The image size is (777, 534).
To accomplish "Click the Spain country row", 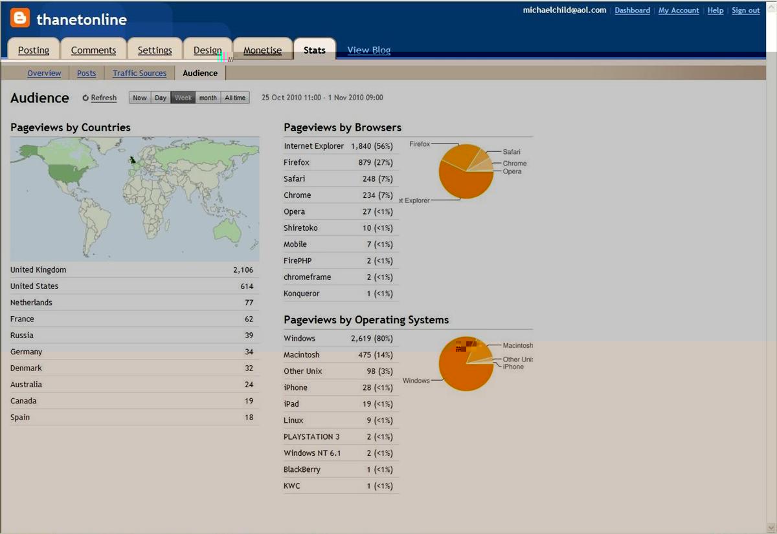I will coord(135,418).
